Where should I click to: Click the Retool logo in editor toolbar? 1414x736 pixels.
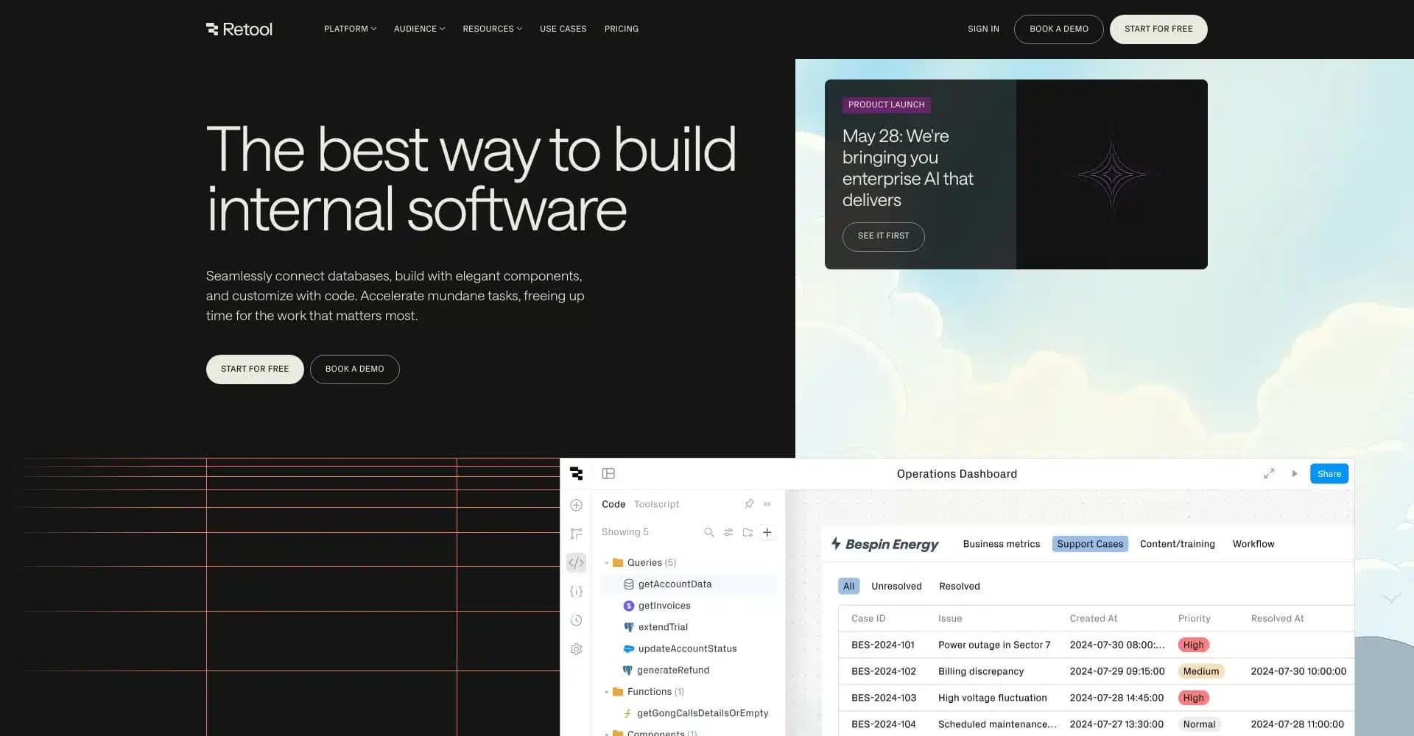[x=577, y=473]
